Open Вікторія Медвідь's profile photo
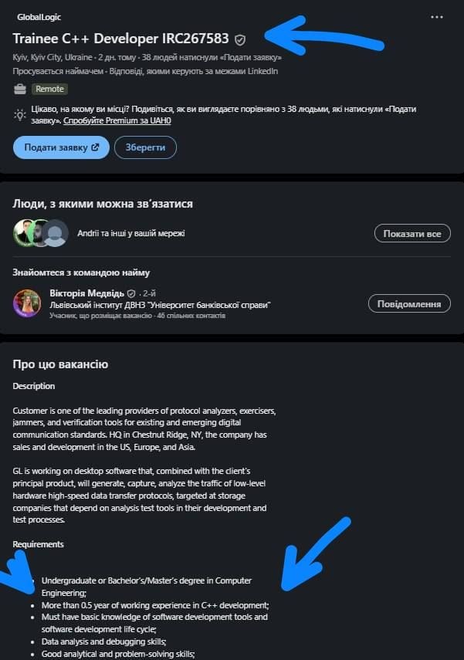 (27, 303)
